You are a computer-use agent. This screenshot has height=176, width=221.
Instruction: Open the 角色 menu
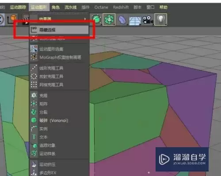[x=56, y=7]
